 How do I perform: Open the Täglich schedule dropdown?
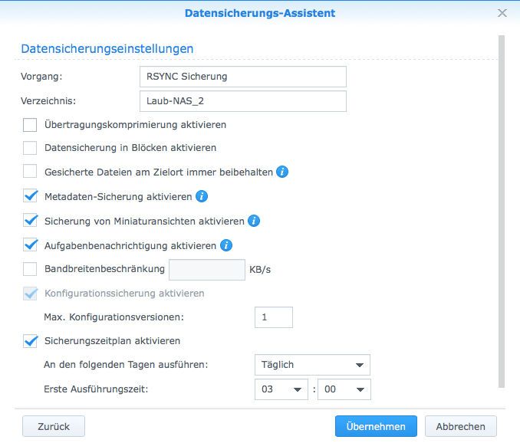[312, 365]
